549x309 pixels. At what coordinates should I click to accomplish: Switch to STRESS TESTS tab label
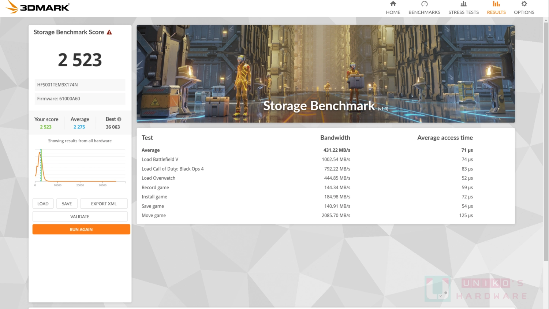464,12
